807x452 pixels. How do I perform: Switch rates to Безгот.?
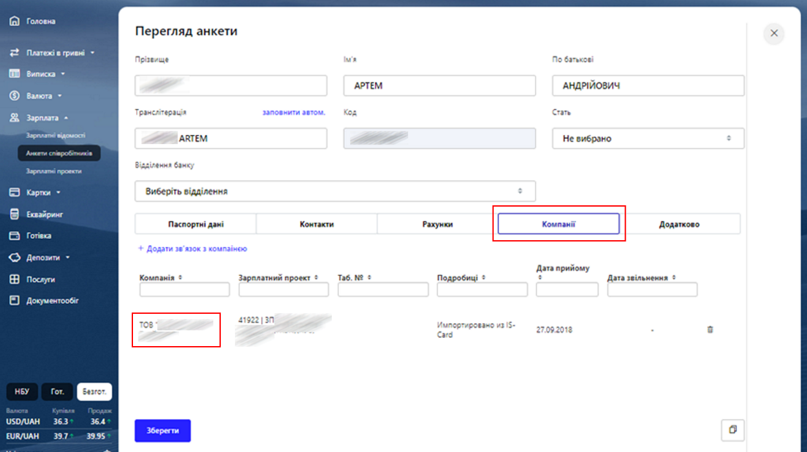(x=94, y=391)
